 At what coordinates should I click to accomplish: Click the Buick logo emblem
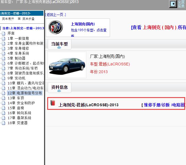[x=56, y=27]
